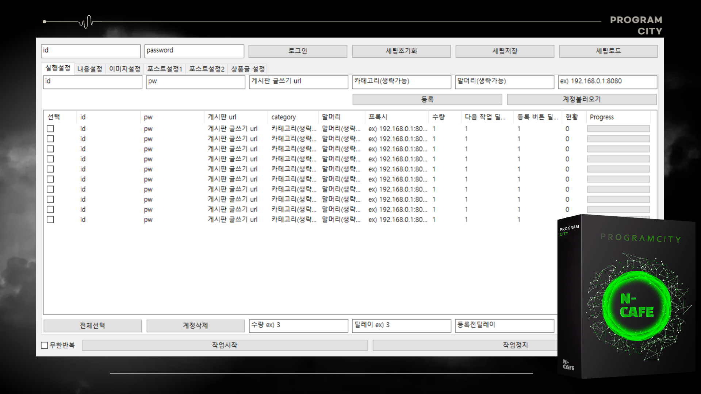
Task: Open the 상품글 설정 tab
Action: (x=248, y=69)
